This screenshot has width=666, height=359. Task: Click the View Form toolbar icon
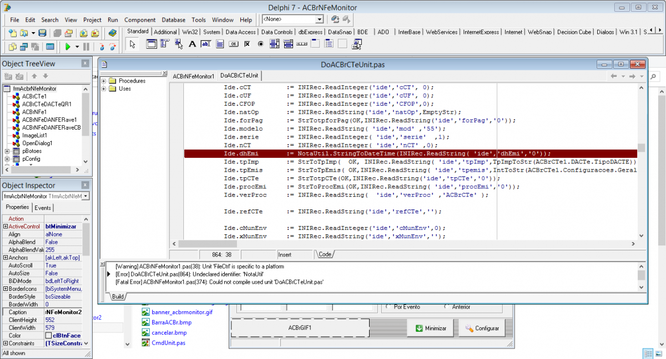coord(24,47)
